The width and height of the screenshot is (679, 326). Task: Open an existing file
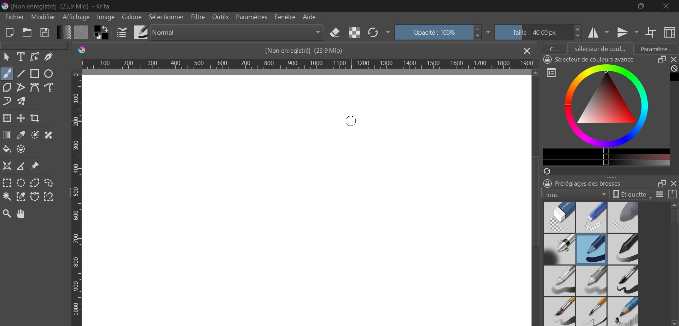click(27, 33)
